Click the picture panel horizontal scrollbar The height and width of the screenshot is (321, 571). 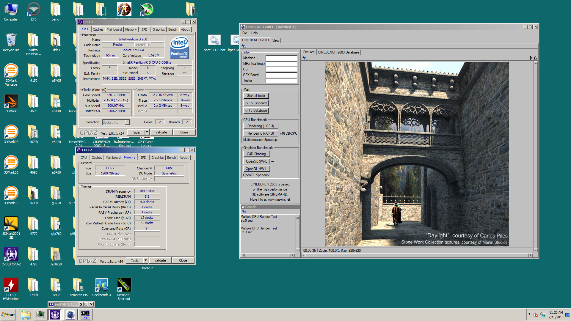coord(417,255)
